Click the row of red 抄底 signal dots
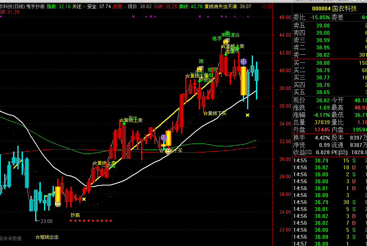The width and height of the screenshot is (367, 246). (x=91, y=221)
